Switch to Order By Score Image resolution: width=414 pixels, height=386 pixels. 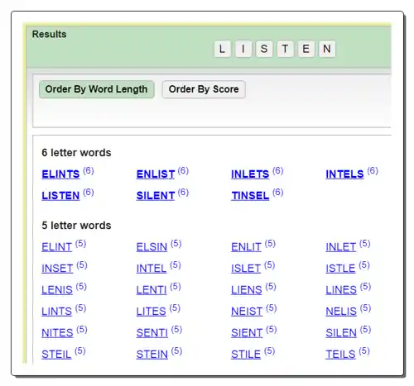point(204,89)
